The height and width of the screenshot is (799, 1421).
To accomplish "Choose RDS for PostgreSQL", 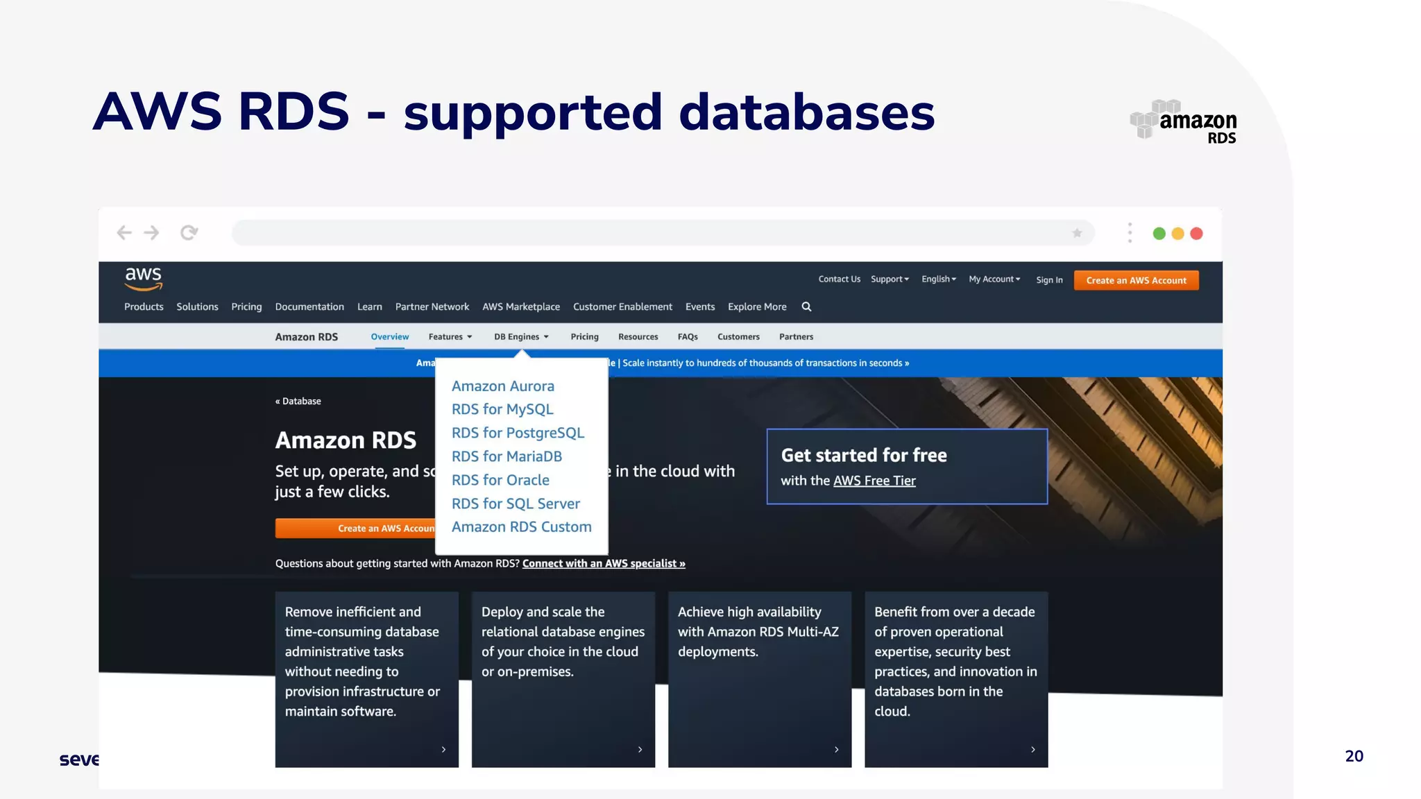I will click(x=518, y=433).
